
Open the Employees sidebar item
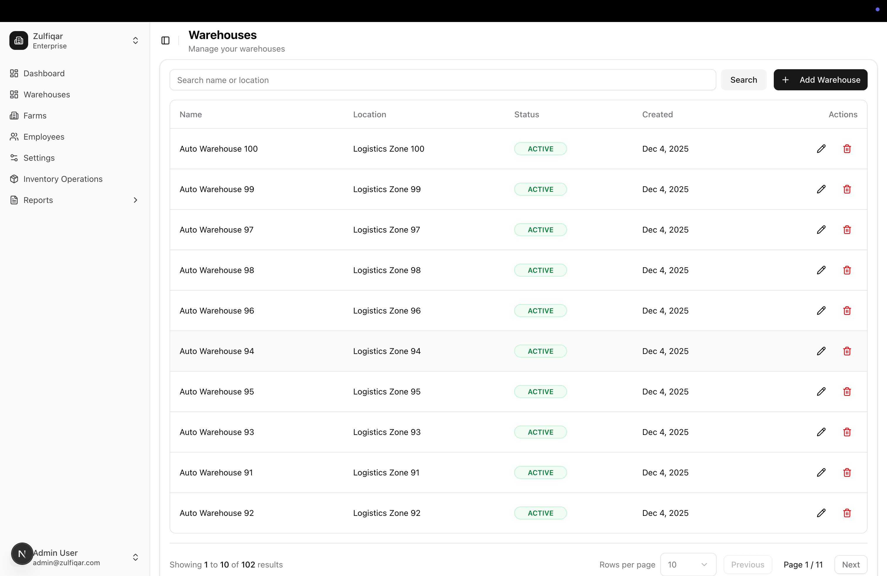[x=44, y=137]
